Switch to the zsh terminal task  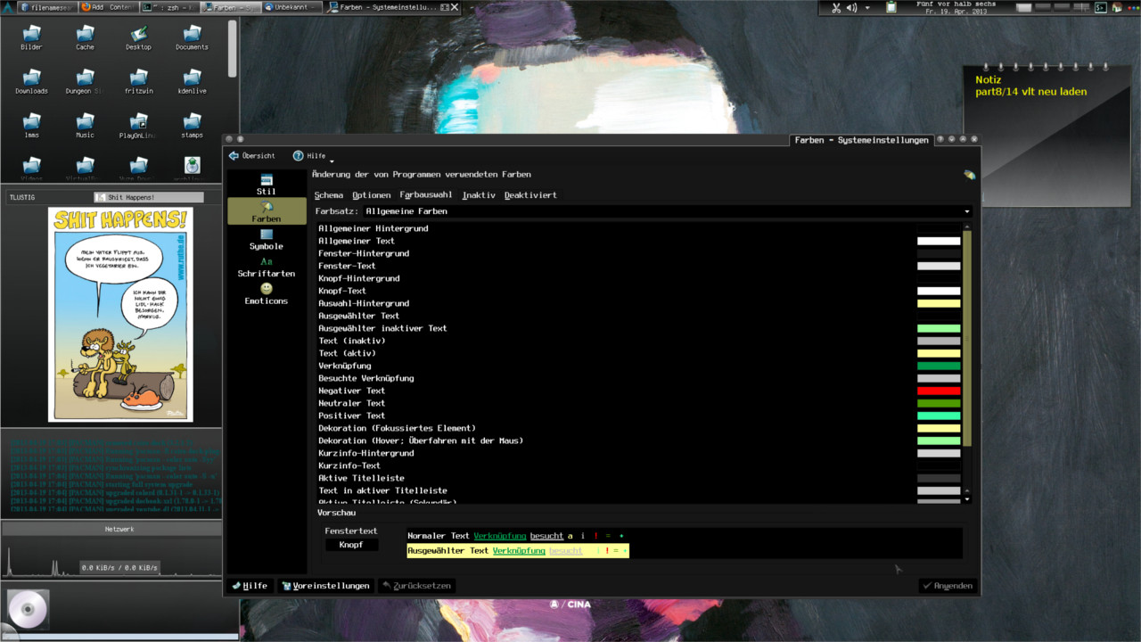168,7
